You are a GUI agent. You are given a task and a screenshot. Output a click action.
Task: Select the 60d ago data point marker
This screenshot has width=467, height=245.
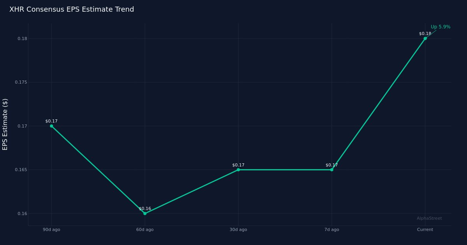point(145,213)
